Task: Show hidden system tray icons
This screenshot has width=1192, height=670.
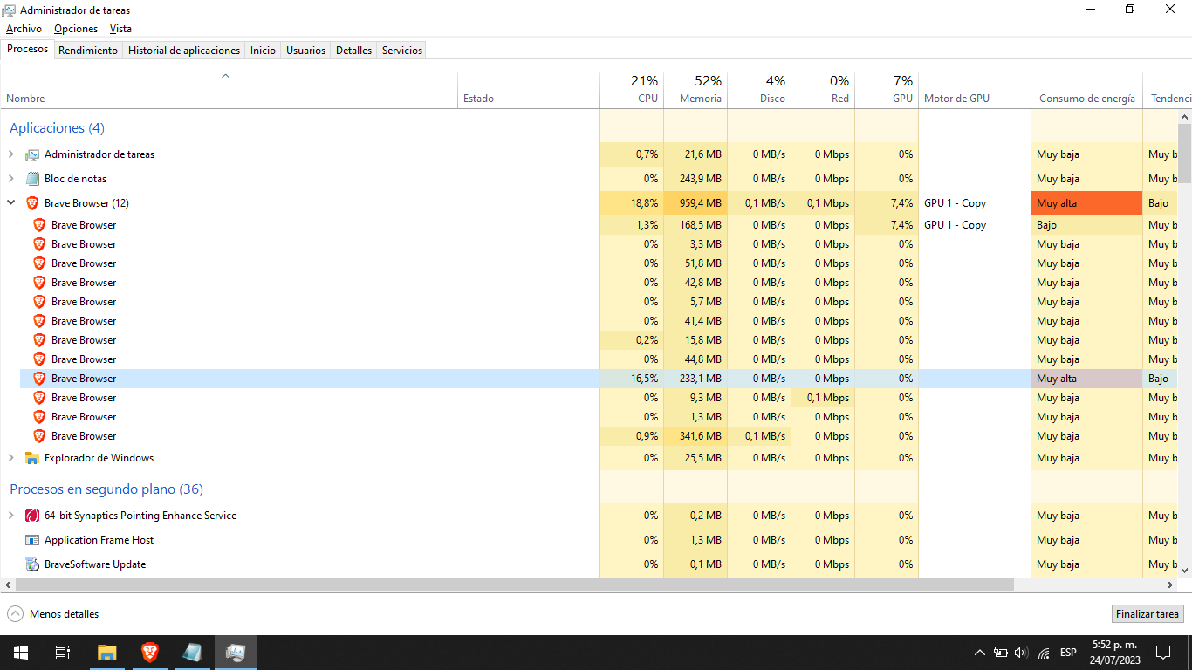Action: pos(979,653)
